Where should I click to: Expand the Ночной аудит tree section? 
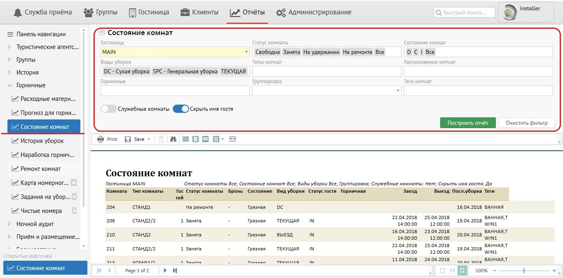click(9, 224)
